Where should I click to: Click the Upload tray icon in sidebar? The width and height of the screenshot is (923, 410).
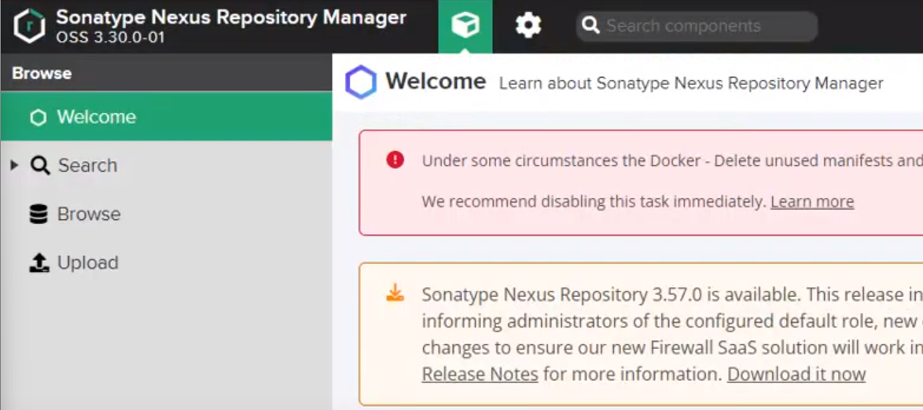[x=39, y=262]
